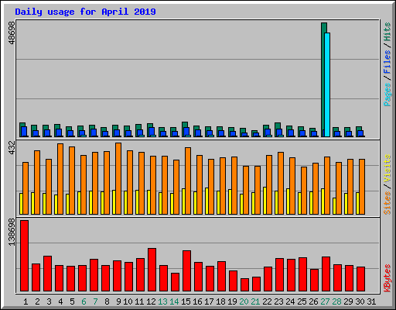Select the green weekend day label 7
This screenshot has width=396, height=310.
(x=95, y=301)
